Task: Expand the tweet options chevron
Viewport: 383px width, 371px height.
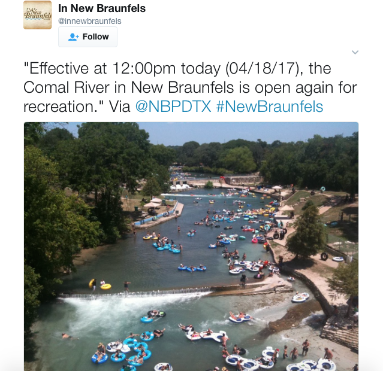Action: [355, 52]
